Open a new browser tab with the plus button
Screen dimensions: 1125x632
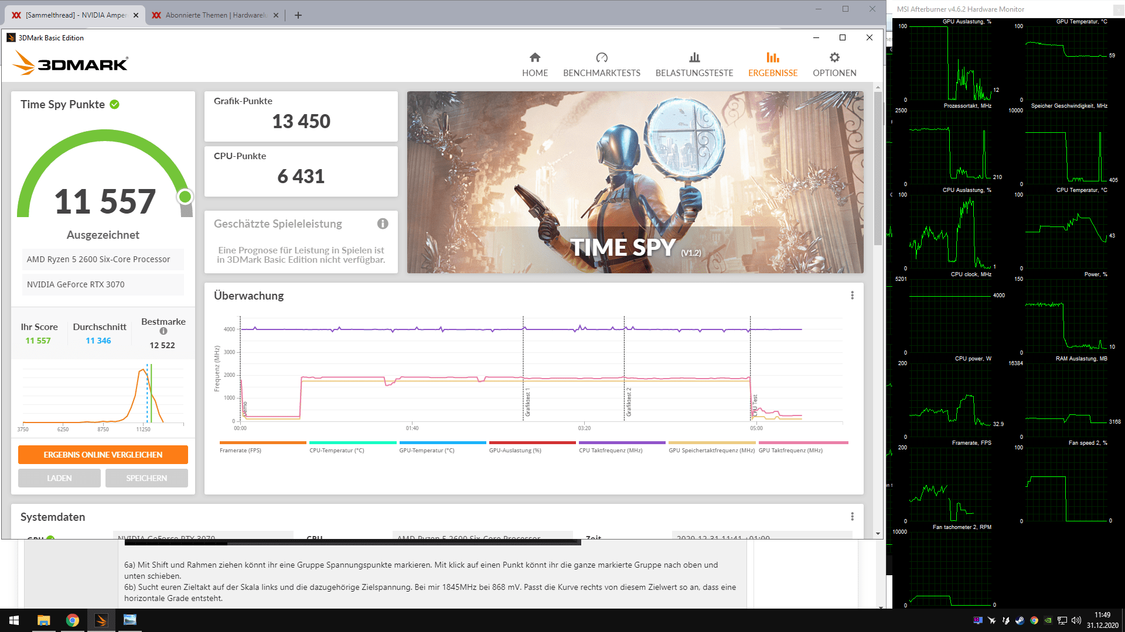pyautogui.click(x=298, y=15)
